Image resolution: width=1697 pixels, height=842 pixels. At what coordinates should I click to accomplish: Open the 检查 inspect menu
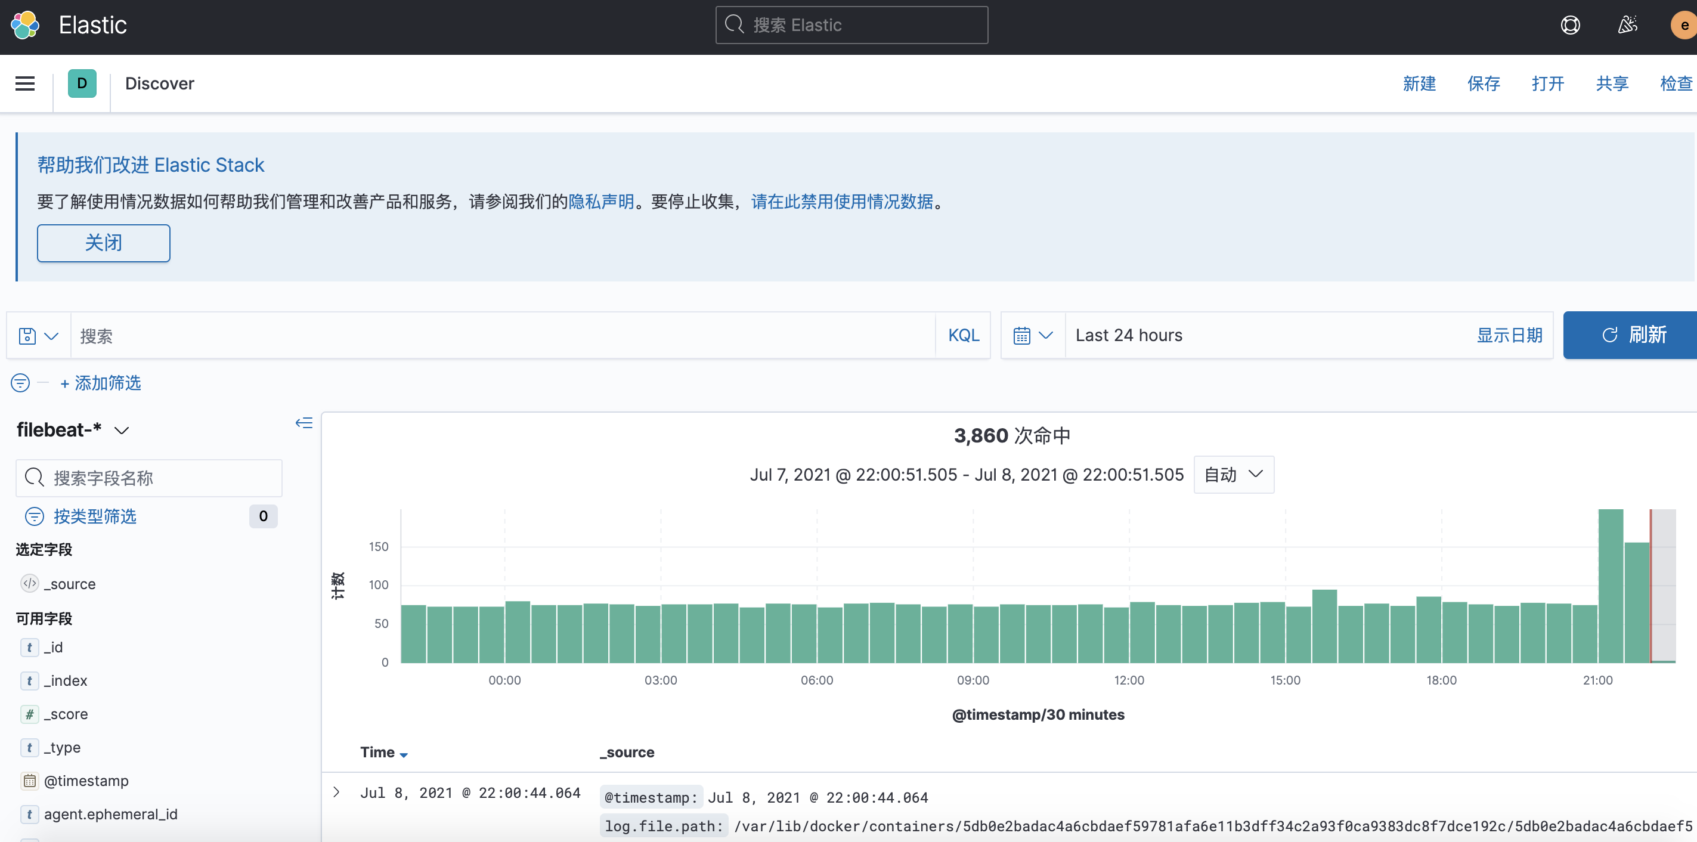tap(1676, 83)
